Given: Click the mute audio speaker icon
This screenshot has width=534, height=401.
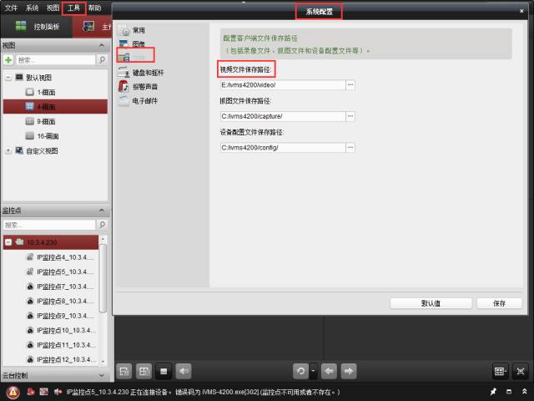Looking at the screenshot, I should [x=184, y=371].
